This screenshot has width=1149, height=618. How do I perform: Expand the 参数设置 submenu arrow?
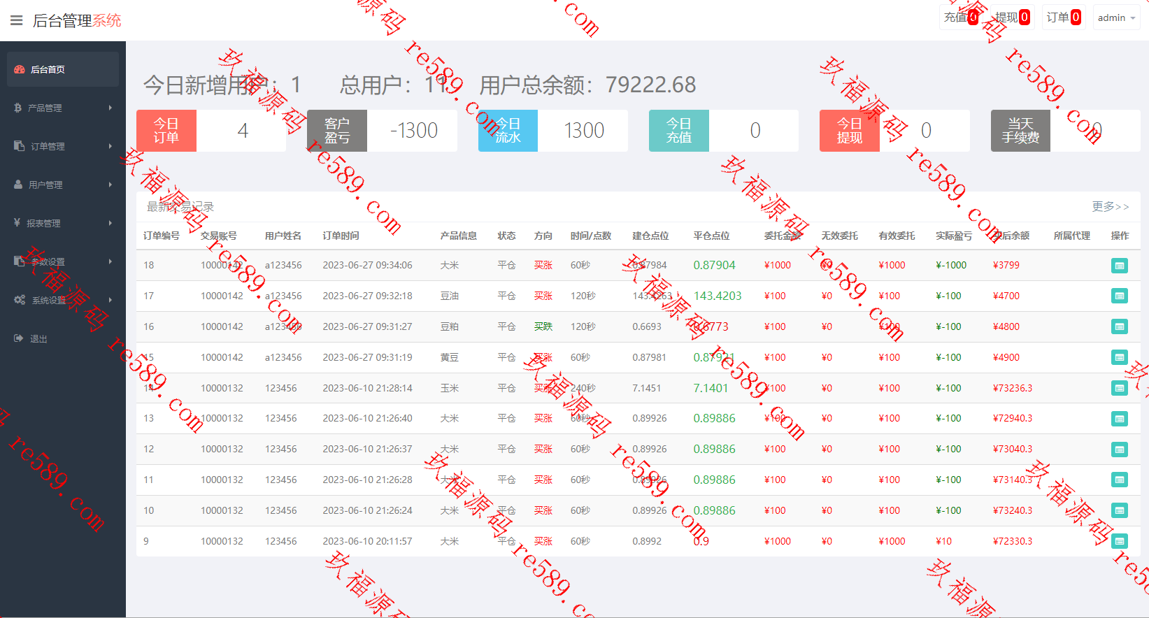110,261
